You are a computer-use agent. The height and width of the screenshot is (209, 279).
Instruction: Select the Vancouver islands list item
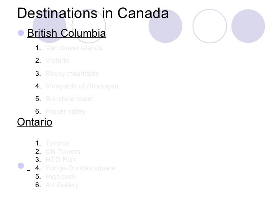74,48
